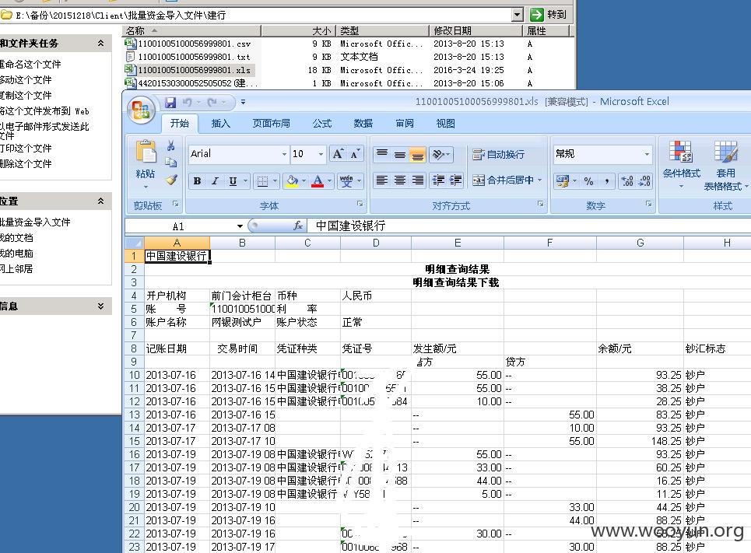Switch to the 数据 ribbon tab
Image resolution: width=751 pixels, height=553 pixels.
pyautogui.click(x=363, y=124)
